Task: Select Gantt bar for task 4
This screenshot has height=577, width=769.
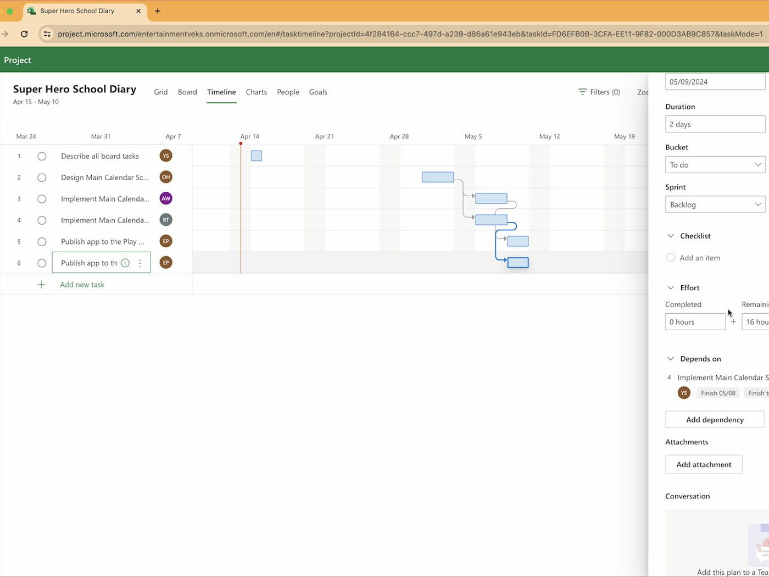Action: tap(491, 220)
